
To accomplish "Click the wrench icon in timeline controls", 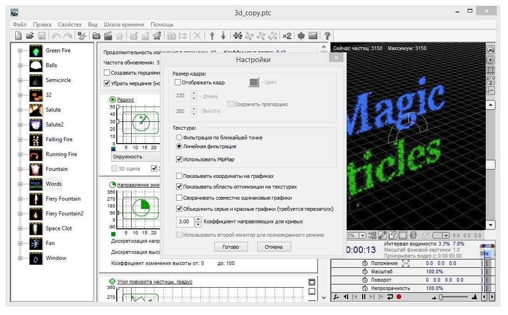I will pos(336,296).
